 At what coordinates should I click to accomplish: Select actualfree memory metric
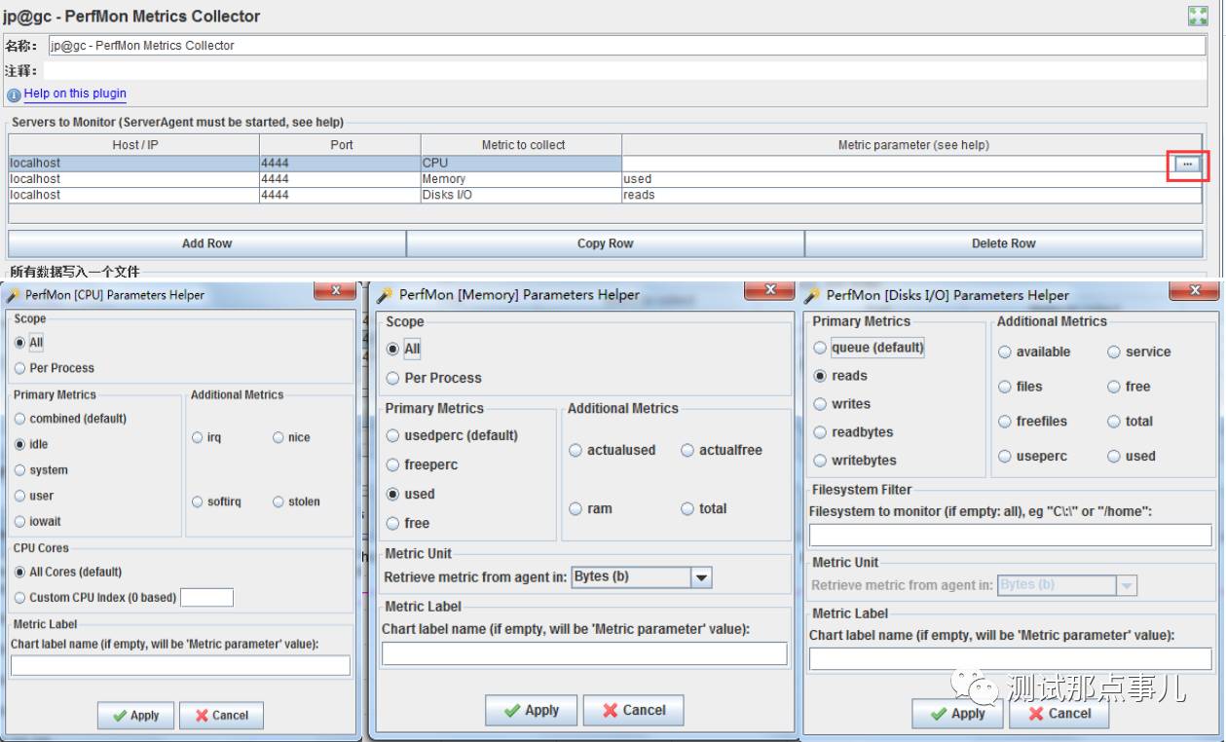point(722,450)
